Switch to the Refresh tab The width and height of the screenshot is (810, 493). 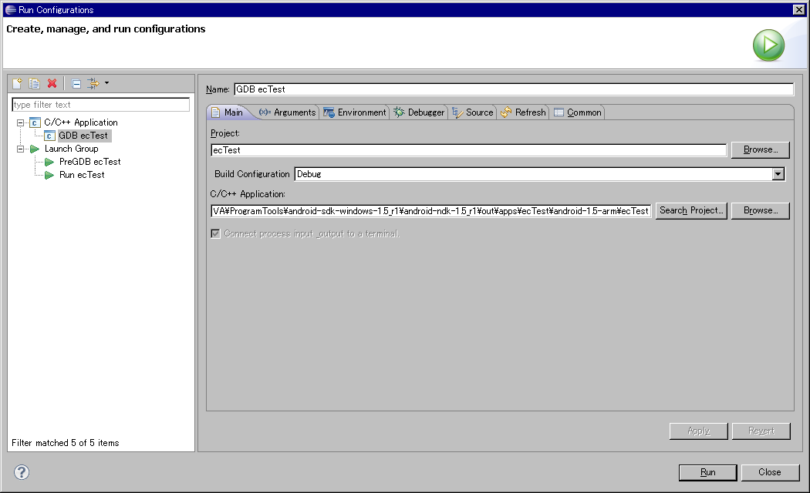[523, 112]
